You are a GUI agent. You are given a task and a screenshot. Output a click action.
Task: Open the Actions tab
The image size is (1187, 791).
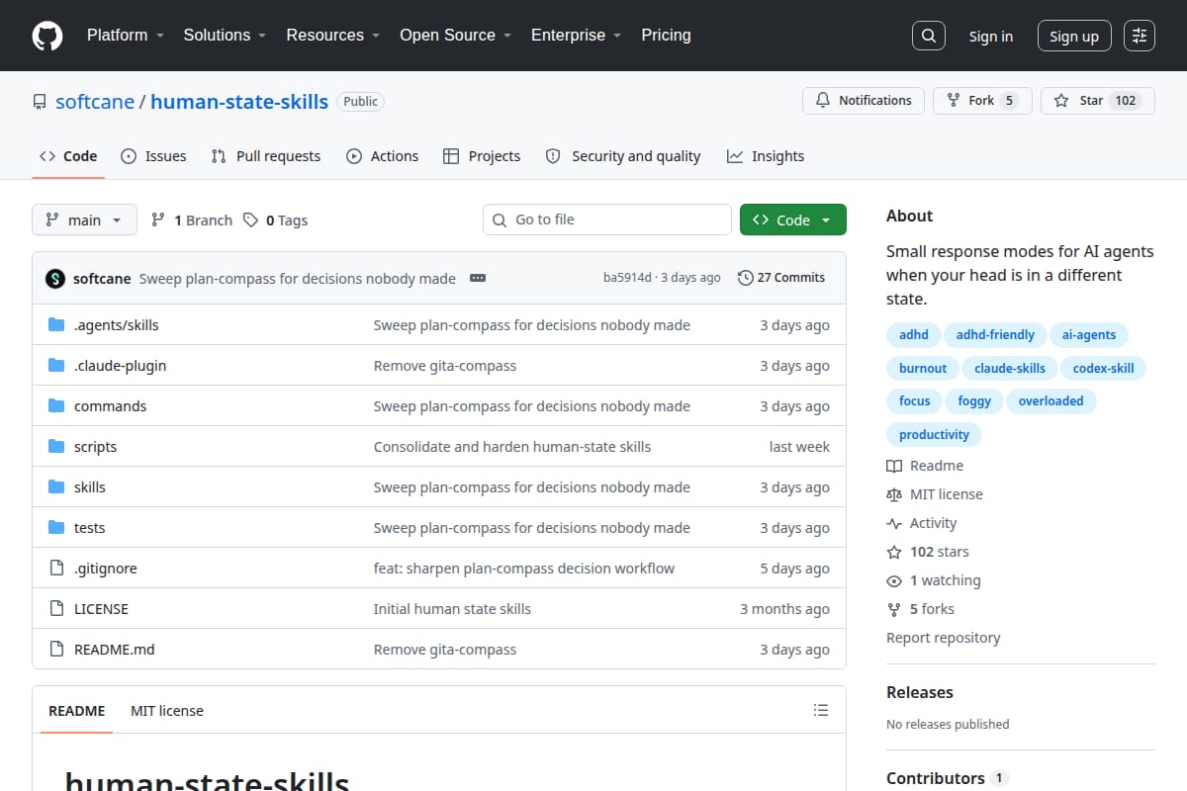(x=383, y=156)
